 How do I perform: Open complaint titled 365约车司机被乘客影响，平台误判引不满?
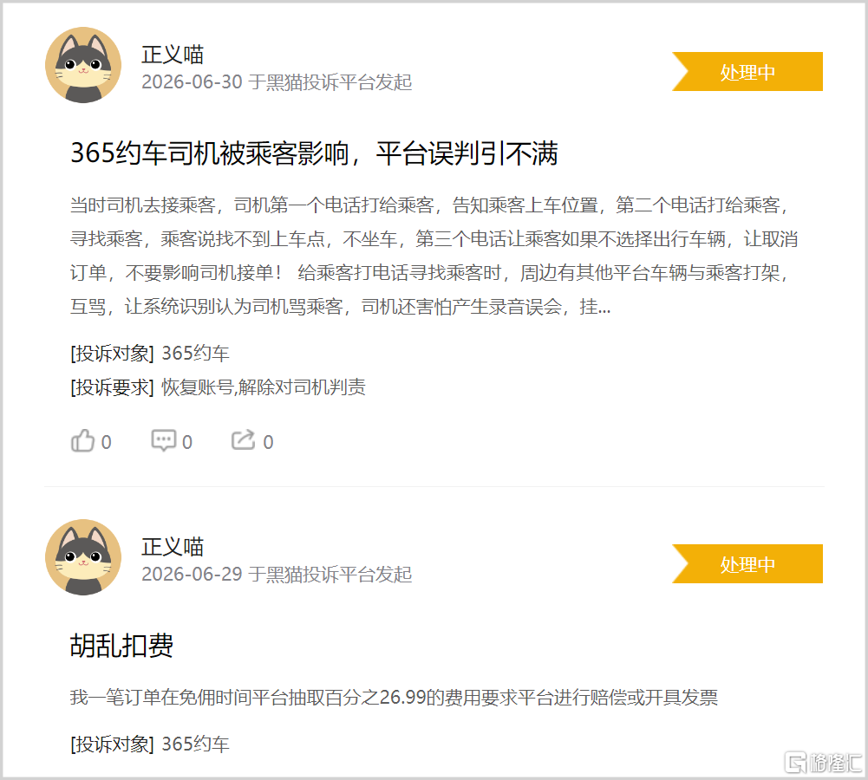point(314,153)
